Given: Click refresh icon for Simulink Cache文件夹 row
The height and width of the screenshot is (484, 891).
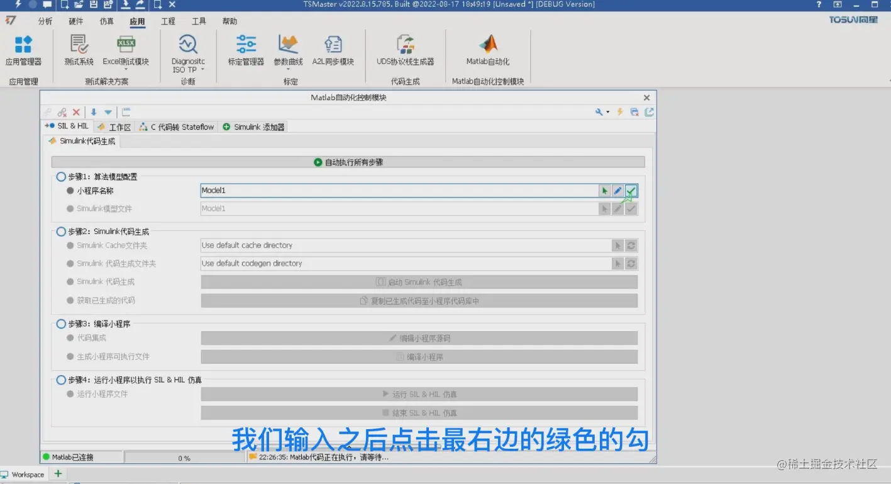Looking at the screenshot, I should (x=631, y=245).
